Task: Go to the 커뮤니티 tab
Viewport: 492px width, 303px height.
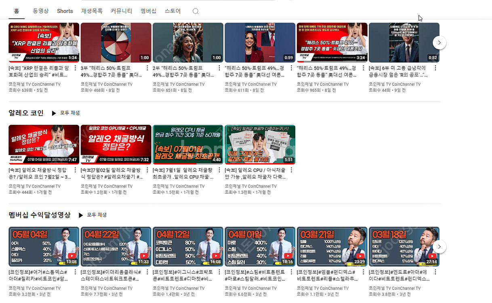Action: 122,11
